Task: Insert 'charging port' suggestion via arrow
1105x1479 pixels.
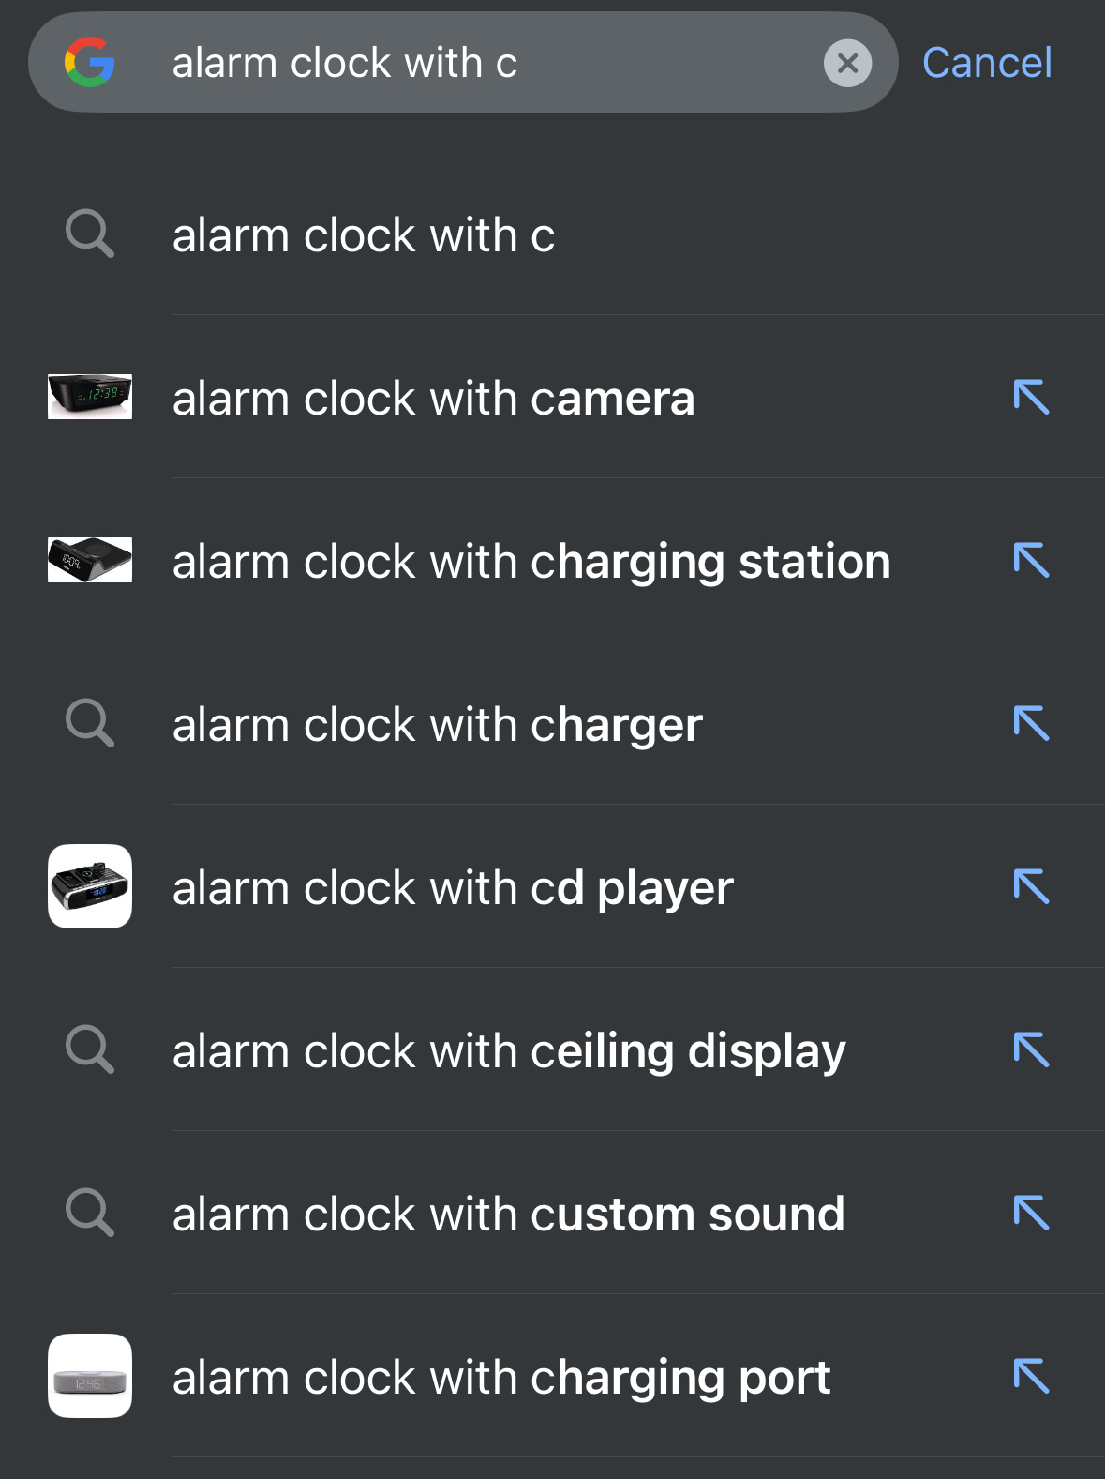Action: point(1031,1376)
